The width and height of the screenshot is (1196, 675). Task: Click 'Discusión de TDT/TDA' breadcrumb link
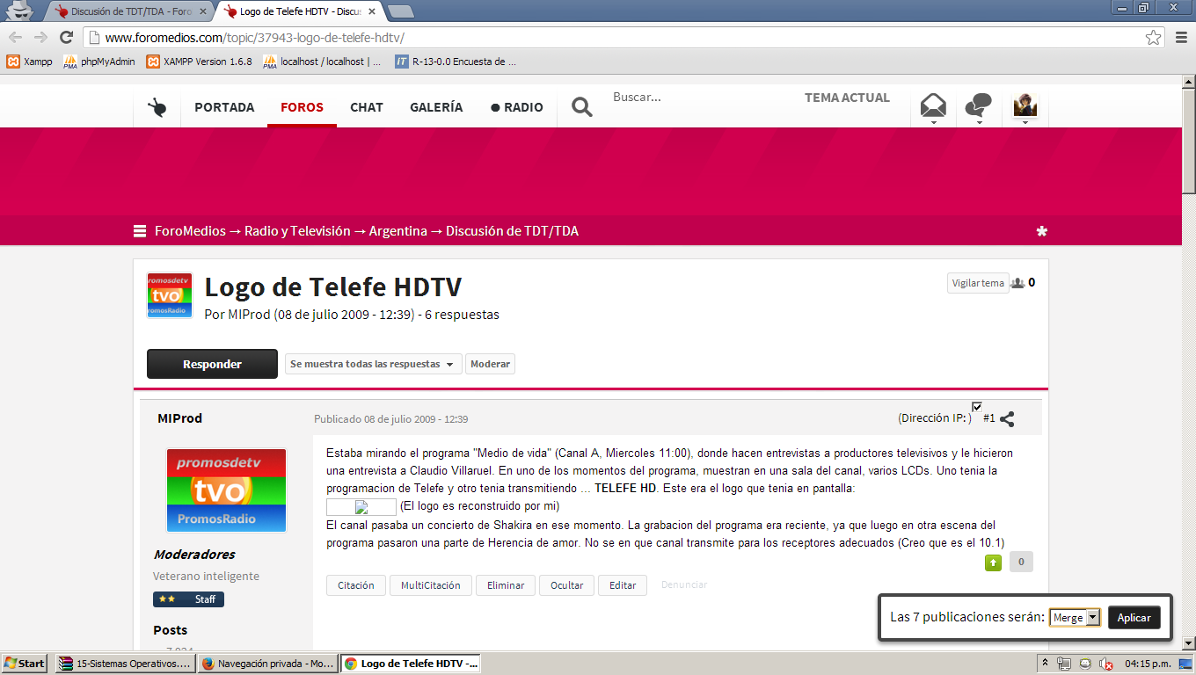tap(512, 231)
